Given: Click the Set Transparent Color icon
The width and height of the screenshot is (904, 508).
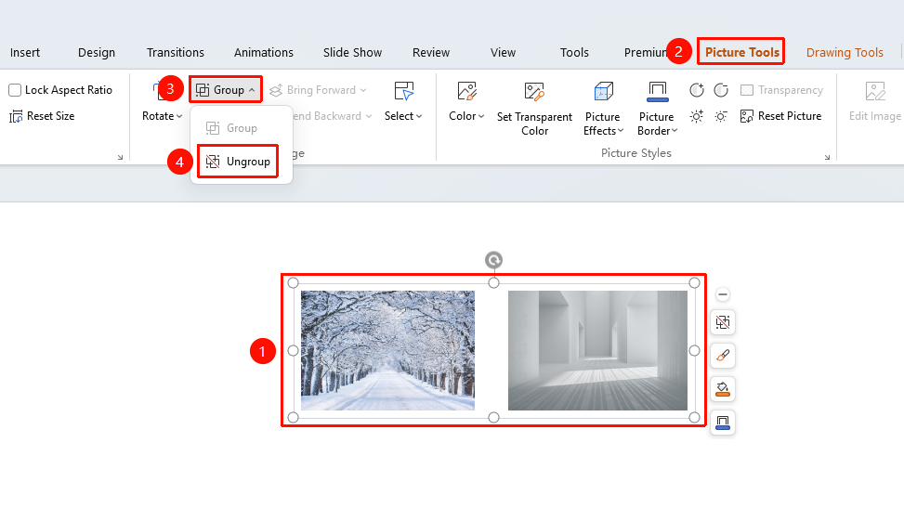Looking at the screenshot, I should click(534, 92).
